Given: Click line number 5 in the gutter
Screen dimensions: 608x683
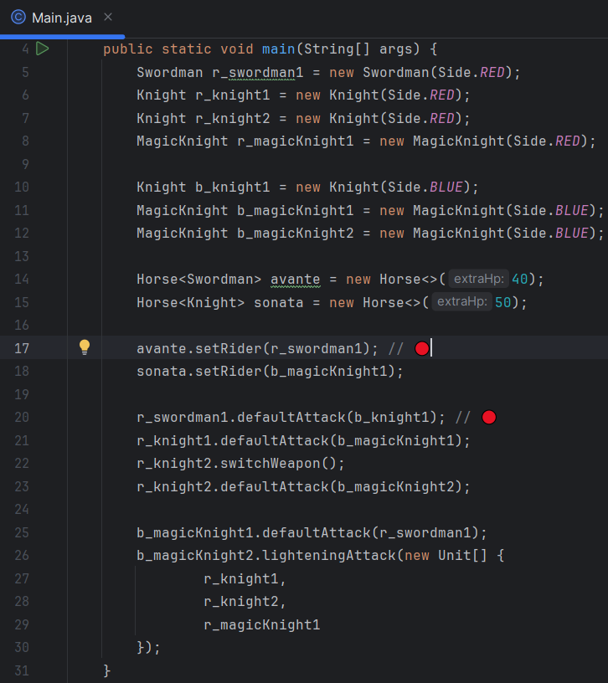Looking at the screenshot, I should pyautogui.click(x=25, y=72).
